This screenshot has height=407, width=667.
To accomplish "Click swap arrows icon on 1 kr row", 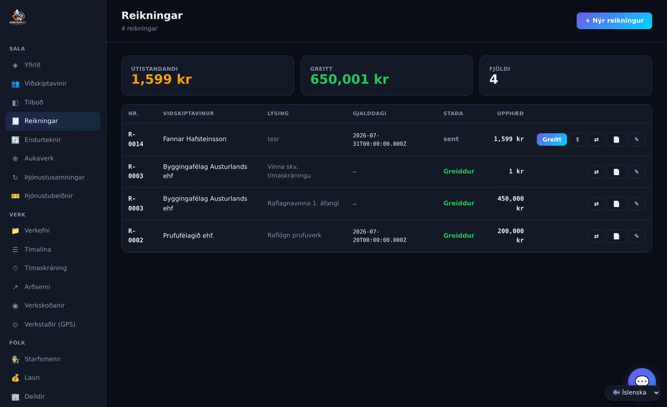I will [x=596, y=172].
